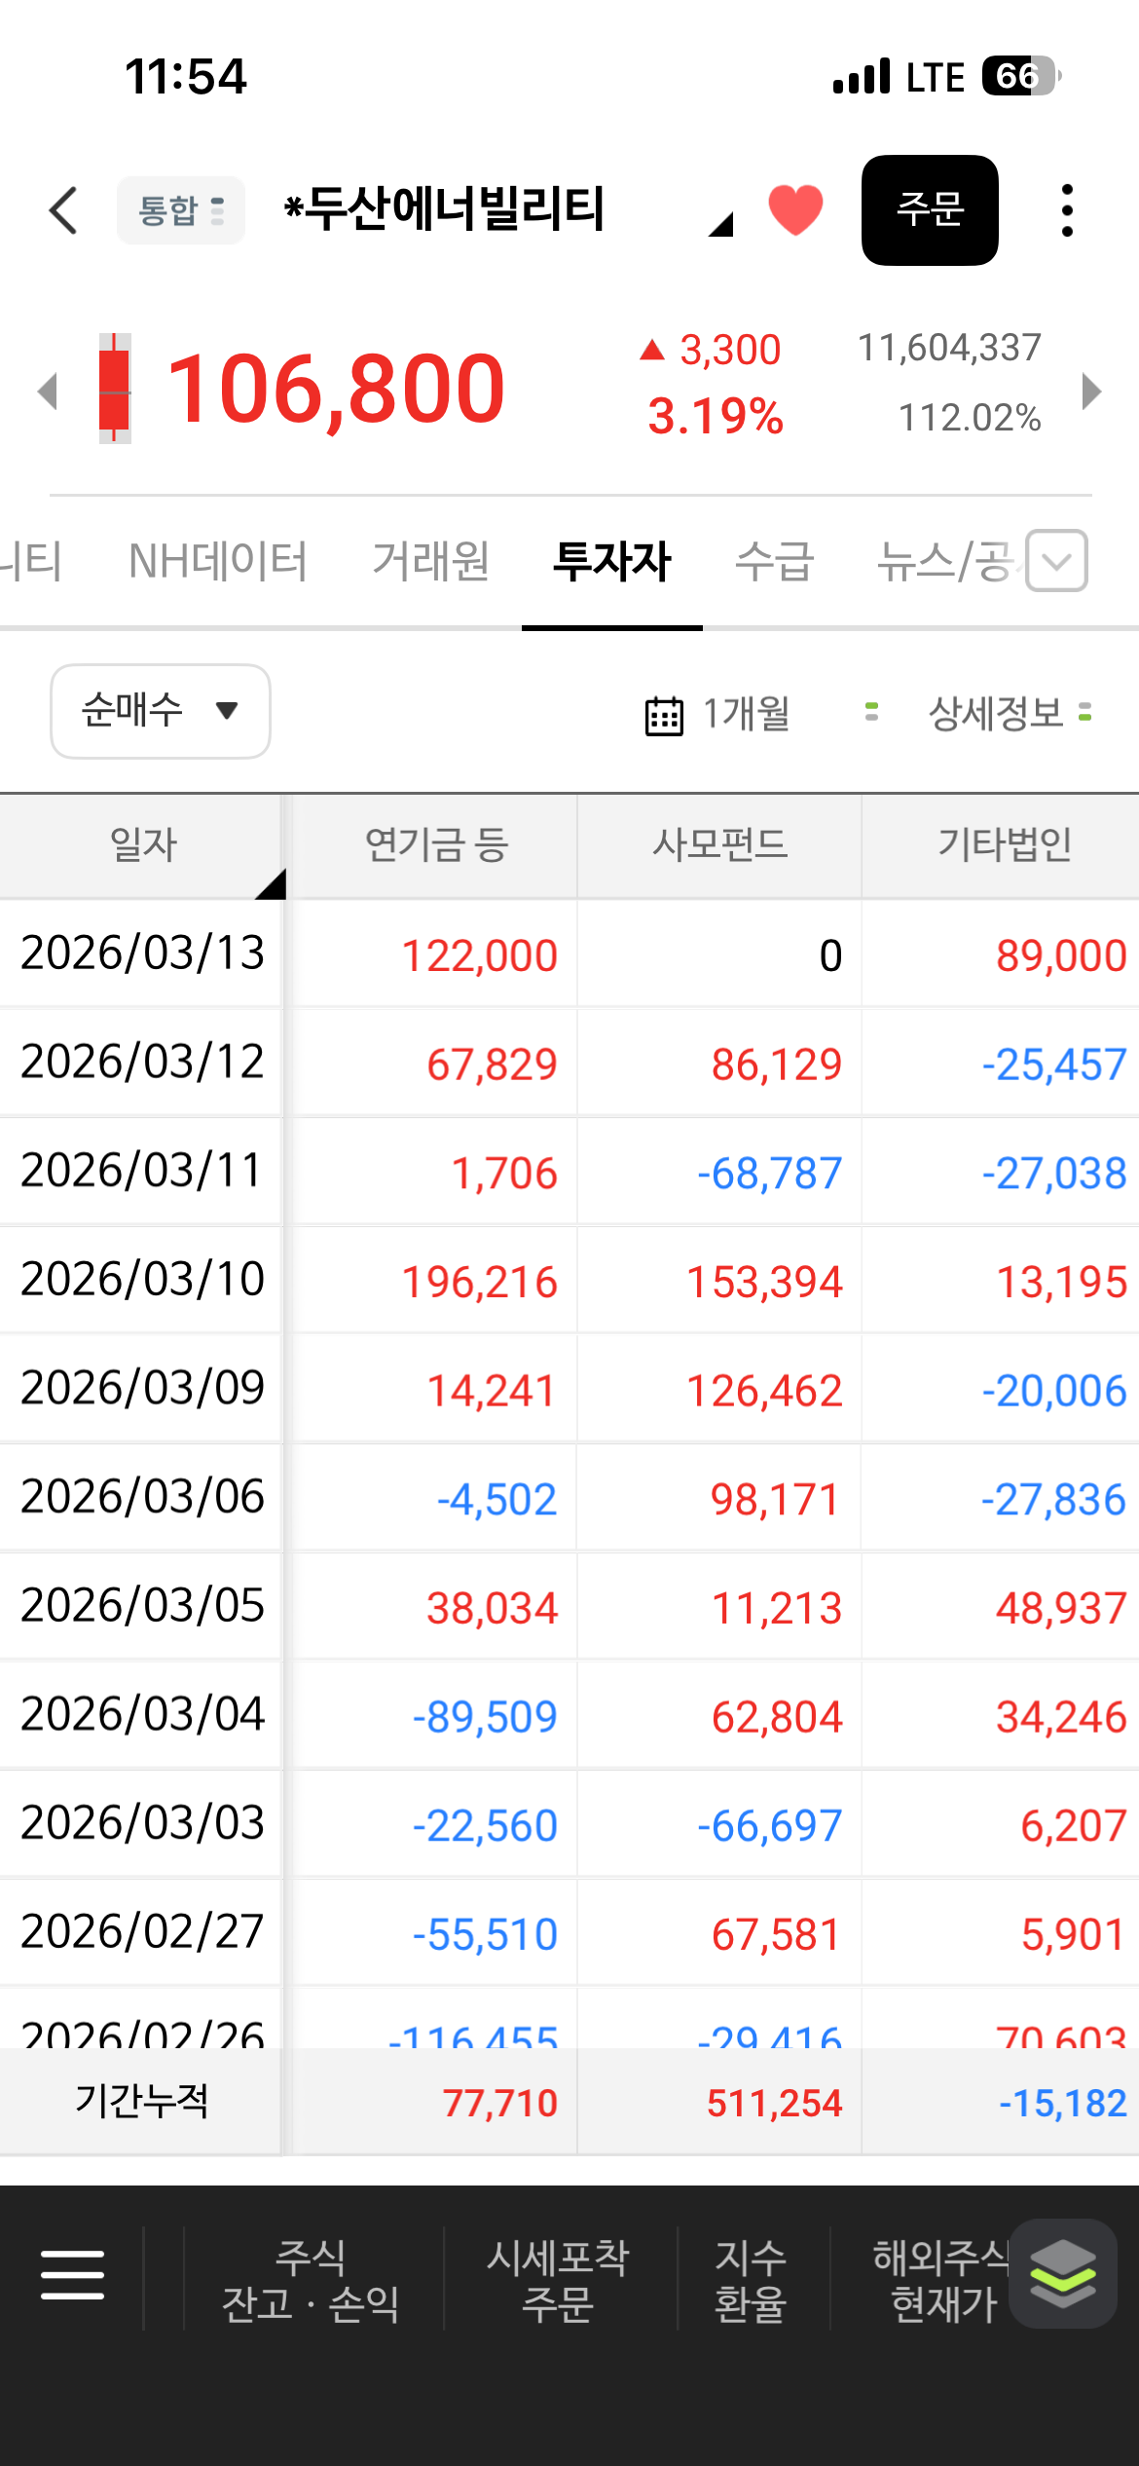
Task: Toggle the 통합 market selector
Action: (181, 210)
